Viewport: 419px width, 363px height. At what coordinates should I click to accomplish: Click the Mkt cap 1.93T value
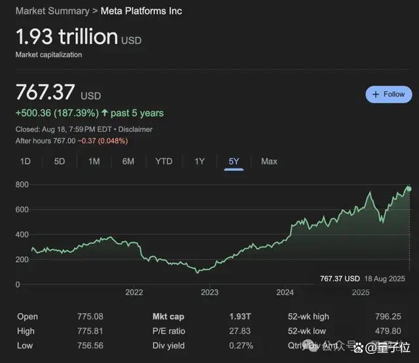(x=240, y=316)
